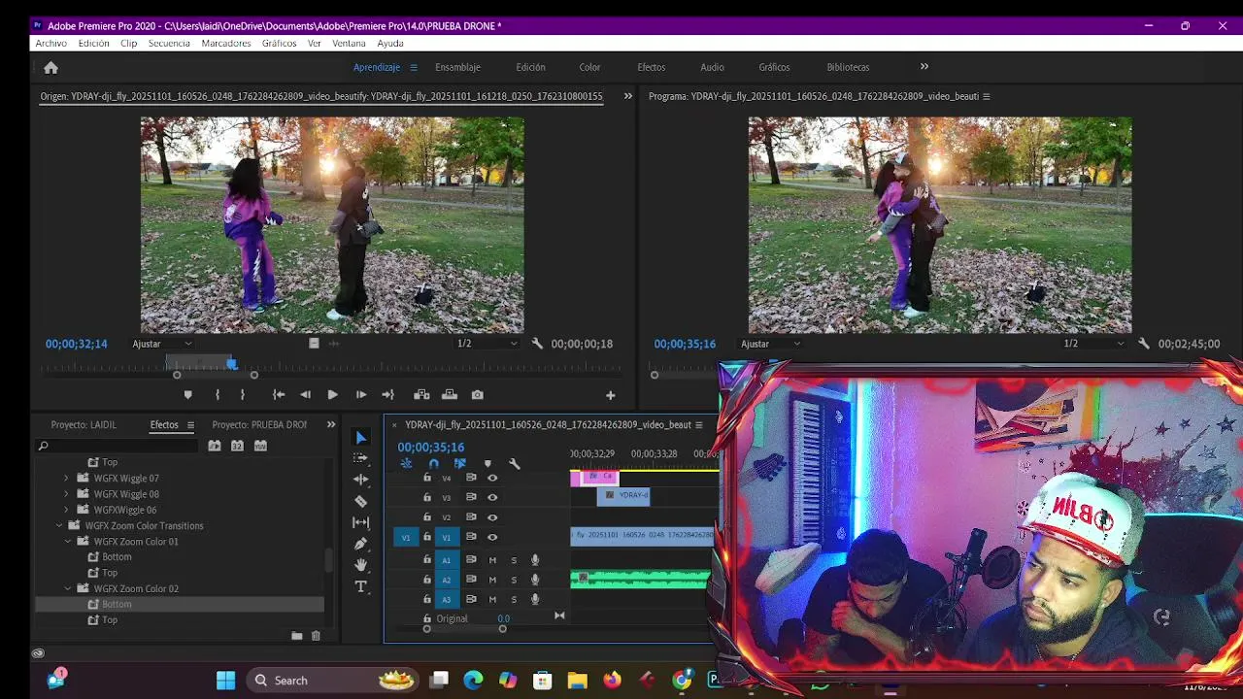
Task: Select the Razor tool
Action: pyautogui.click(x=361, y=501)
